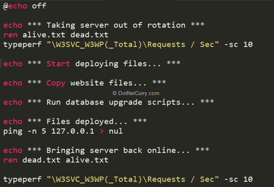
Task: Place cursor in the 'Start deploying files...' line
Action: pyautogui.click(x=92, y=64)
